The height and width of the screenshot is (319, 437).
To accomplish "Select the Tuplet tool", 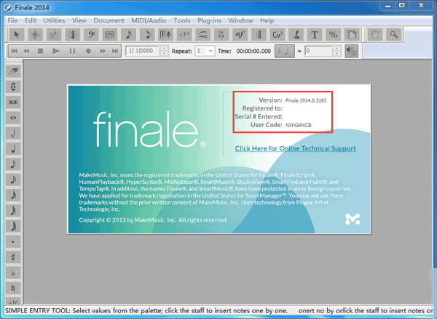I will pos(184,35).
